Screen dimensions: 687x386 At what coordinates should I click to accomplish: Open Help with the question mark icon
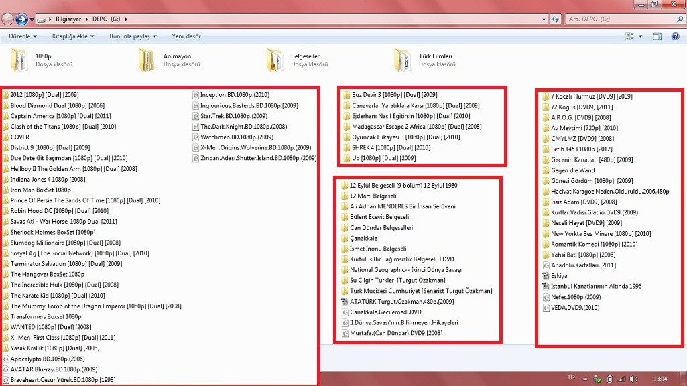point(675,36)
